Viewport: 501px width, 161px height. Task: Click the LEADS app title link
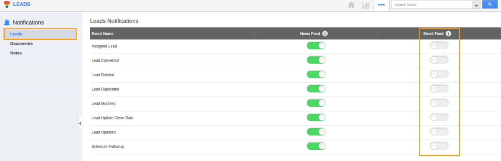coord(22,4)
